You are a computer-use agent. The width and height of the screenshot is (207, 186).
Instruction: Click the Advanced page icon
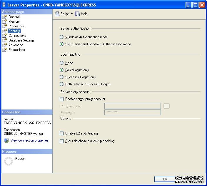click(x=5, y=45)
